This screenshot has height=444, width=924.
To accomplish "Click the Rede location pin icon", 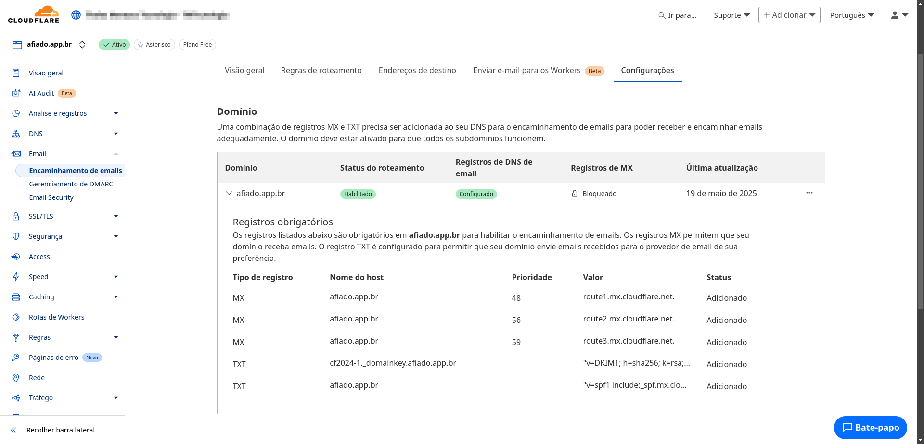I will (x=16, y=378).
